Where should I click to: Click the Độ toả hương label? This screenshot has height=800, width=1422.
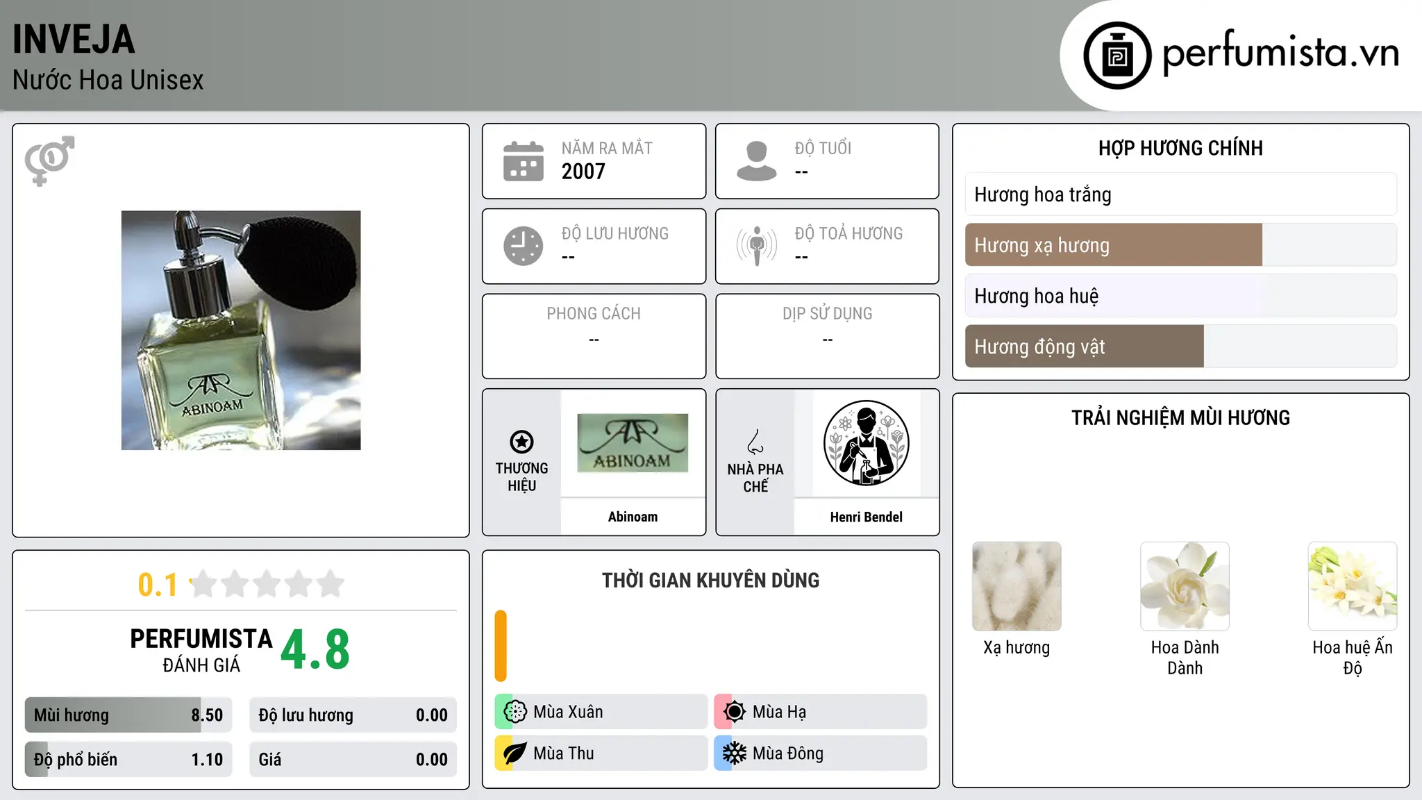[848, 233]
